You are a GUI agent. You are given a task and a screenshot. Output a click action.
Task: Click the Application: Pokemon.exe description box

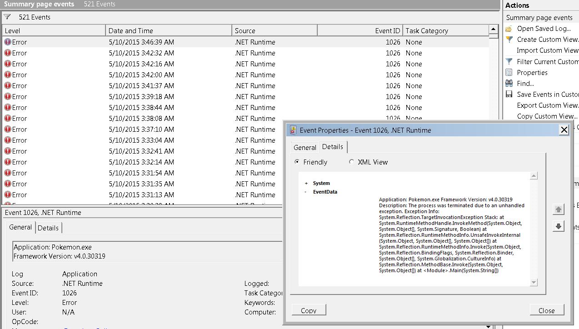pos(147,252)
